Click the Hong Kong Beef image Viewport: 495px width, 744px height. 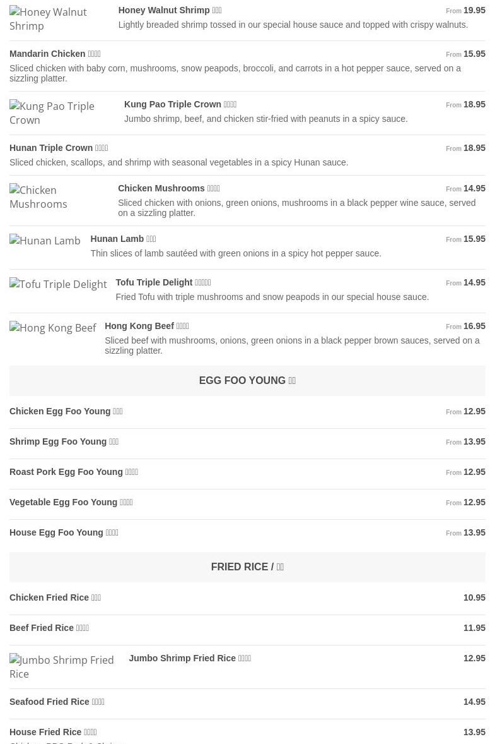click(52, 328)
